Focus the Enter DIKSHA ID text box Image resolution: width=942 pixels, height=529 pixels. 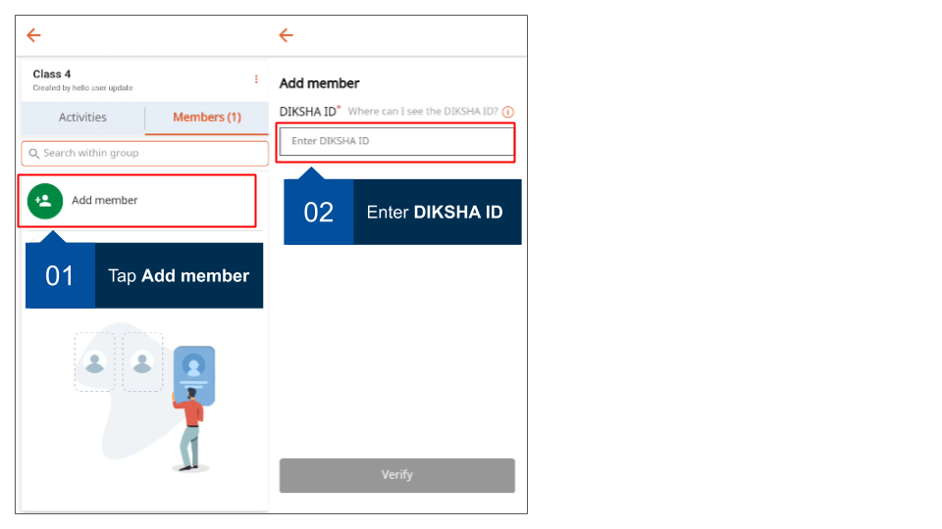point(396,141)
